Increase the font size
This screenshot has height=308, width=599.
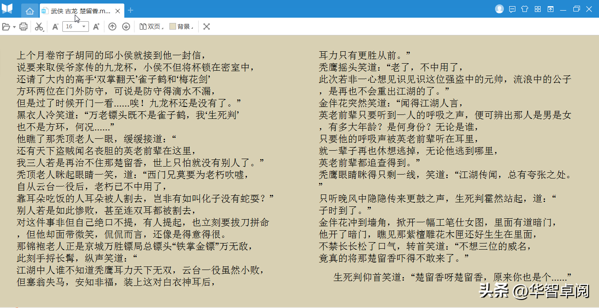[x=96, y=27]
